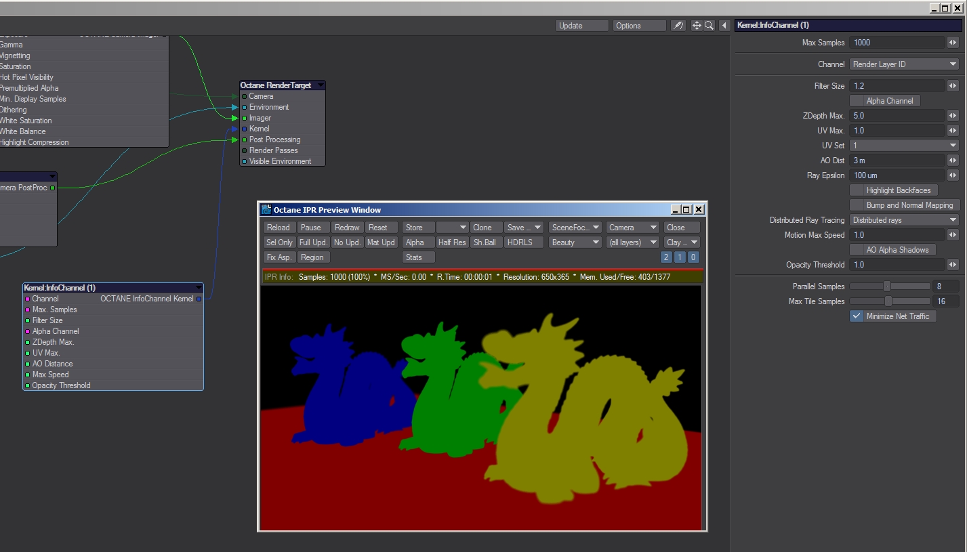Viewport: 967px width, 552px height.
Task: Click the Max Samples input field
Action: [x=897, y=43]
